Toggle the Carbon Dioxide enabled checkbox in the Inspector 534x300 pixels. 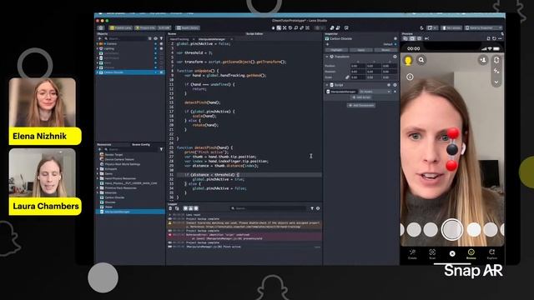pyautogui.click(x=395, y=39)
